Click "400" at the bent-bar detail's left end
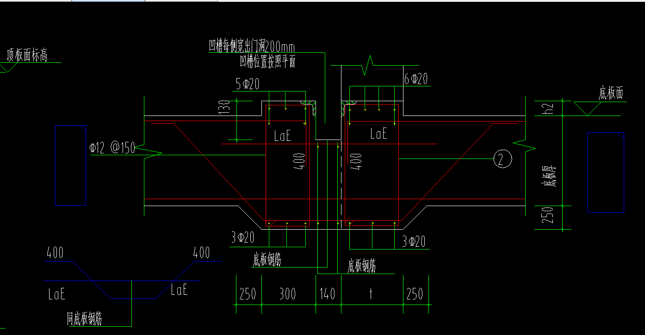Image resolution: width=645 pixels, height=335 pixels. (55, 253)
